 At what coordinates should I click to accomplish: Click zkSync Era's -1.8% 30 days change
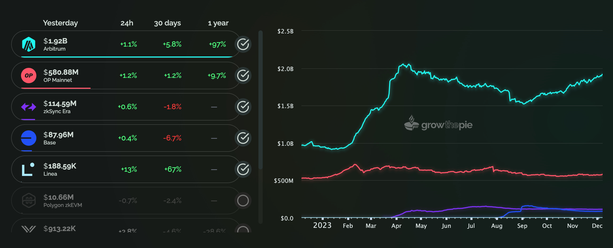[x=173, y=107]
